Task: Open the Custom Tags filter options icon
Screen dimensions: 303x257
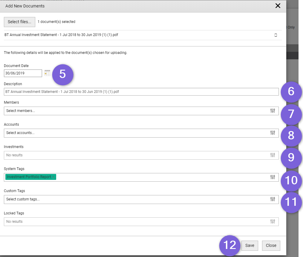Action: pos(273,199)
